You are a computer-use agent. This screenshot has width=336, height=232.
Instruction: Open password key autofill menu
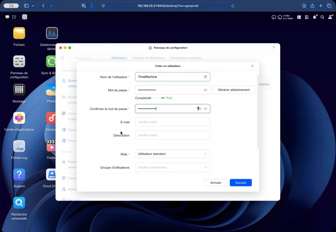coord(199,109)
